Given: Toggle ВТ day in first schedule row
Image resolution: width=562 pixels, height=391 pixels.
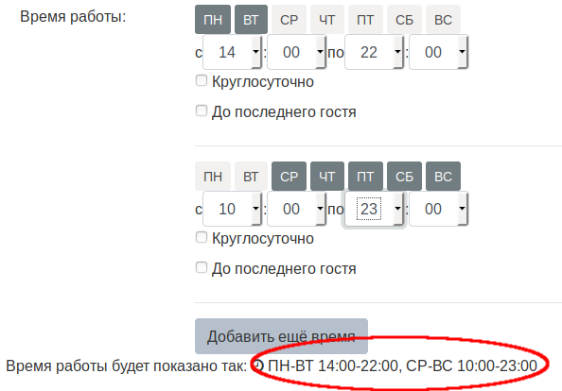Looking at the screenshot, I should tap(251, 20).
